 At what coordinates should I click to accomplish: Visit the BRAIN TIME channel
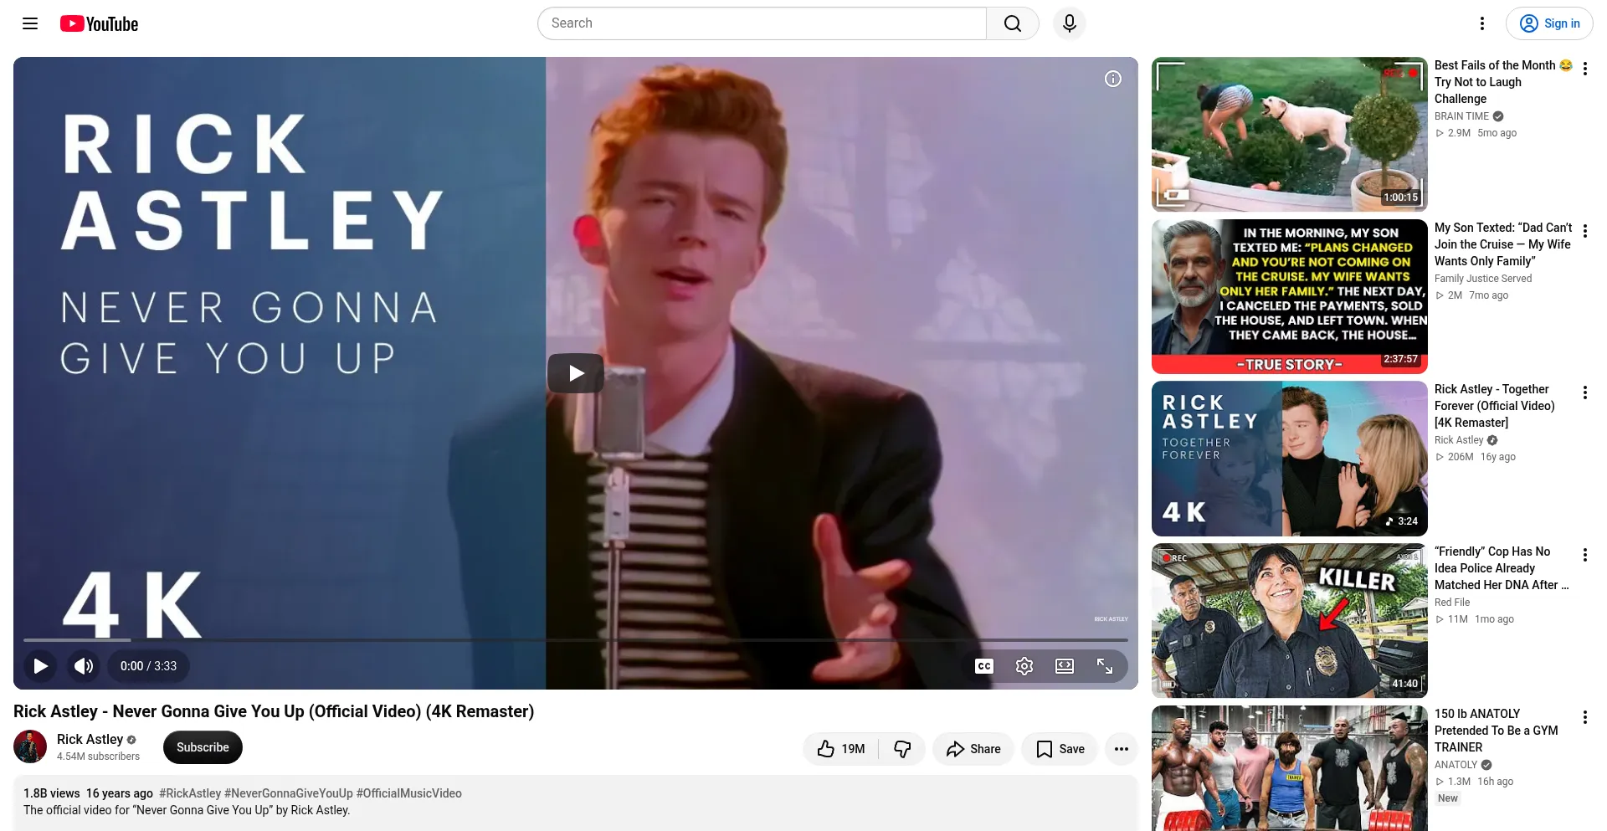click(1461, 116)
